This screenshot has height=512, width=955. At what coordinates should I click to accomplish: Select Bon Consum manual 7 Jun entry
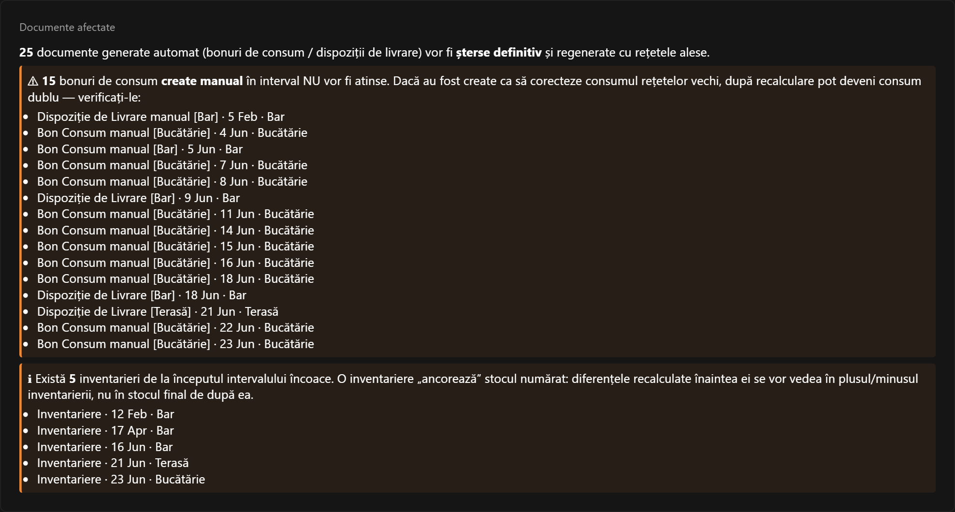coord(172,165)
